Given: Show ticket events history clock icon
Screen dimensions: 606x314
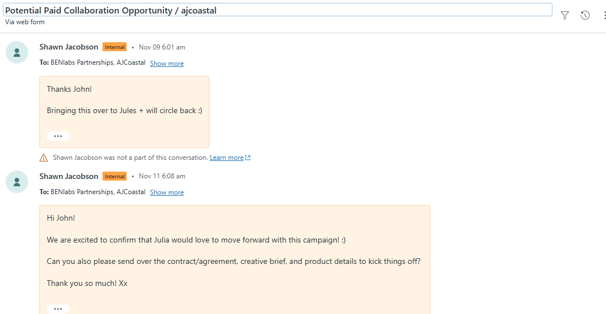Looking at the screenshot, I should [x=585, y=15].
